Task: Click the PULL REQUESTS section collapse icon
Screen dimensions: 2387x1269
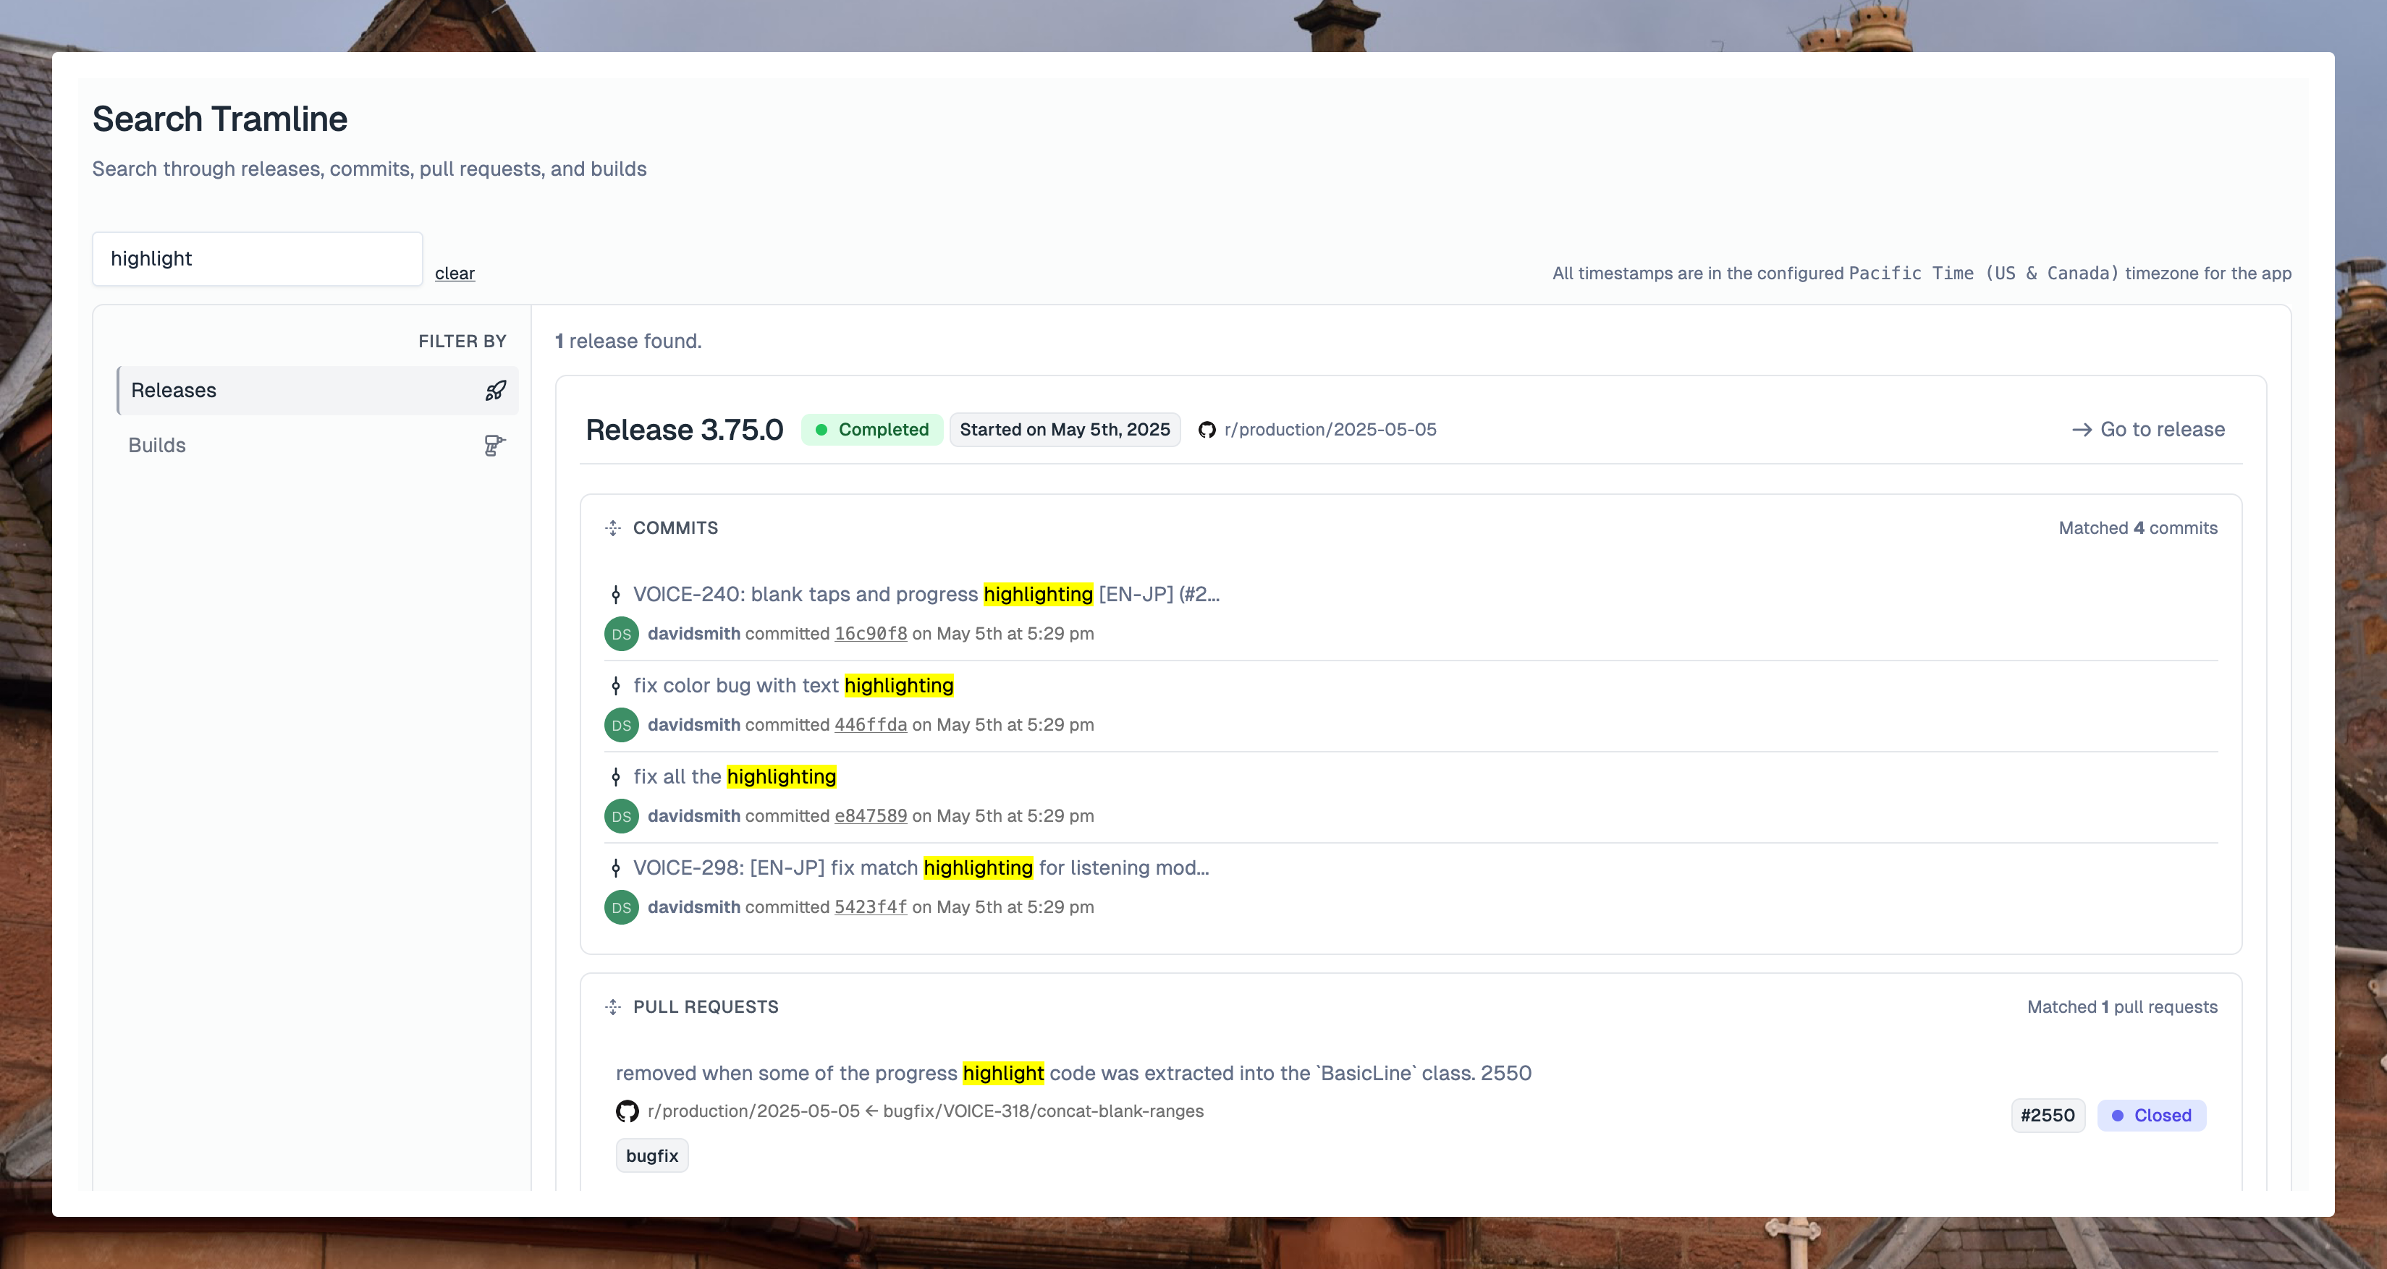Action: (x=612, y=1007)
